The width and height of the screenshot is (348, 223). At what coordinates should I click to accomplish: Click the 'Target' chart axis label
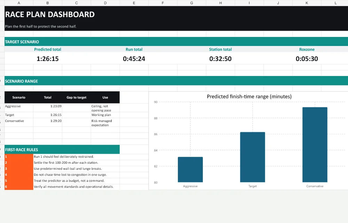253,186
